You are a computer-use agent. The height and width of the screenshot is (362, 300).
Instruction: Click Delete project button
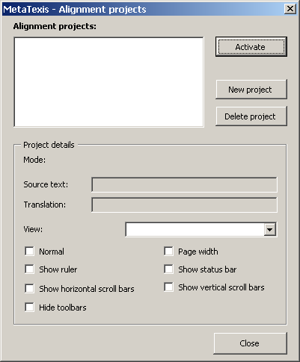point(251,116)
